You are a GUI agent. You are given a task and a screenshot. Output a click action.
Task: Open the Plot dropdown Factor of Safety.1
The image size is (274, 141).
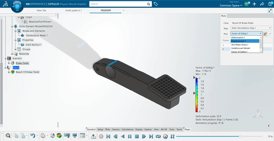[x=246, y=34]
